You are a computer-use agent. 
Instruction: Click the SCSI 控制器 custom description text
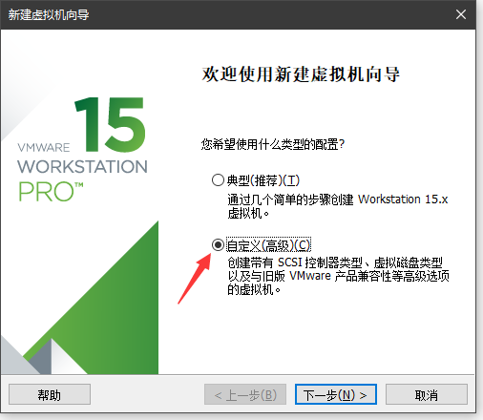tap(338, 276)
